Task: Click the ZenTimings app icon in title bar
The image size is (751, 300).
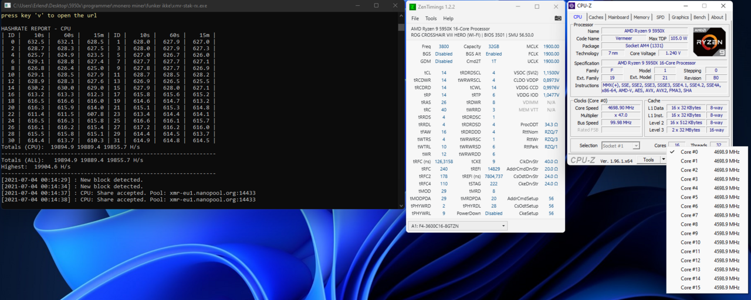Action: tap(412, 7)
